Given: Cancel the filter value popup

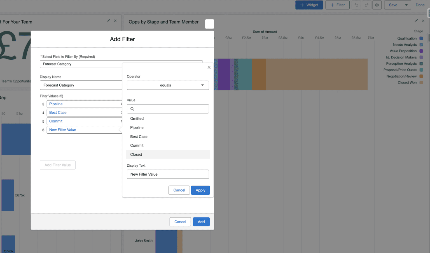Looking at the screenshot, I should pyautogui.click(x=179, y=190).
